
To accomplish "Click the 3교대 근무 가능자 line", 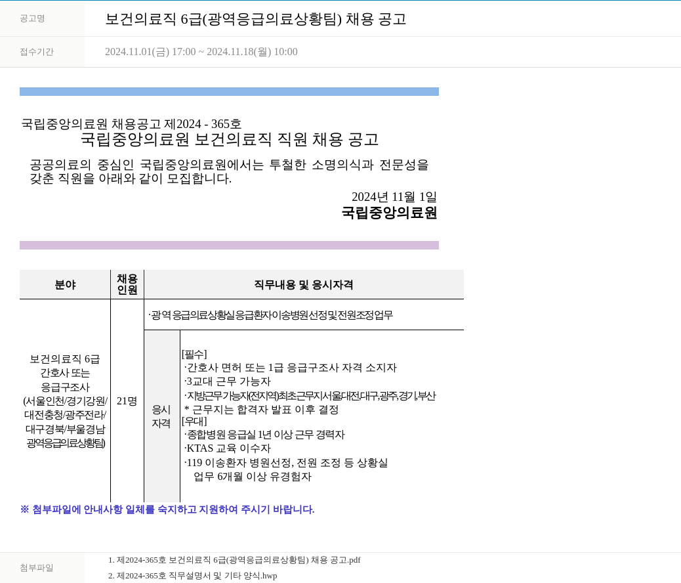I will (227, 381).
